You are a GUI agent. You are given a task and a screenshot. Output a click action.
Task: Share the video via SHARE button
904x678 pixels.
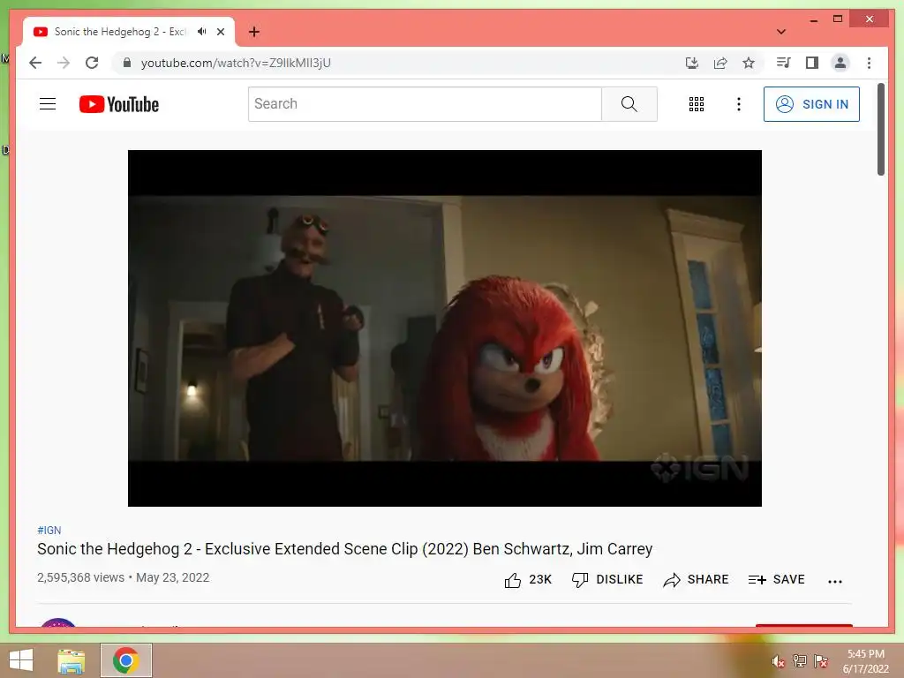[x=696, y=579]
